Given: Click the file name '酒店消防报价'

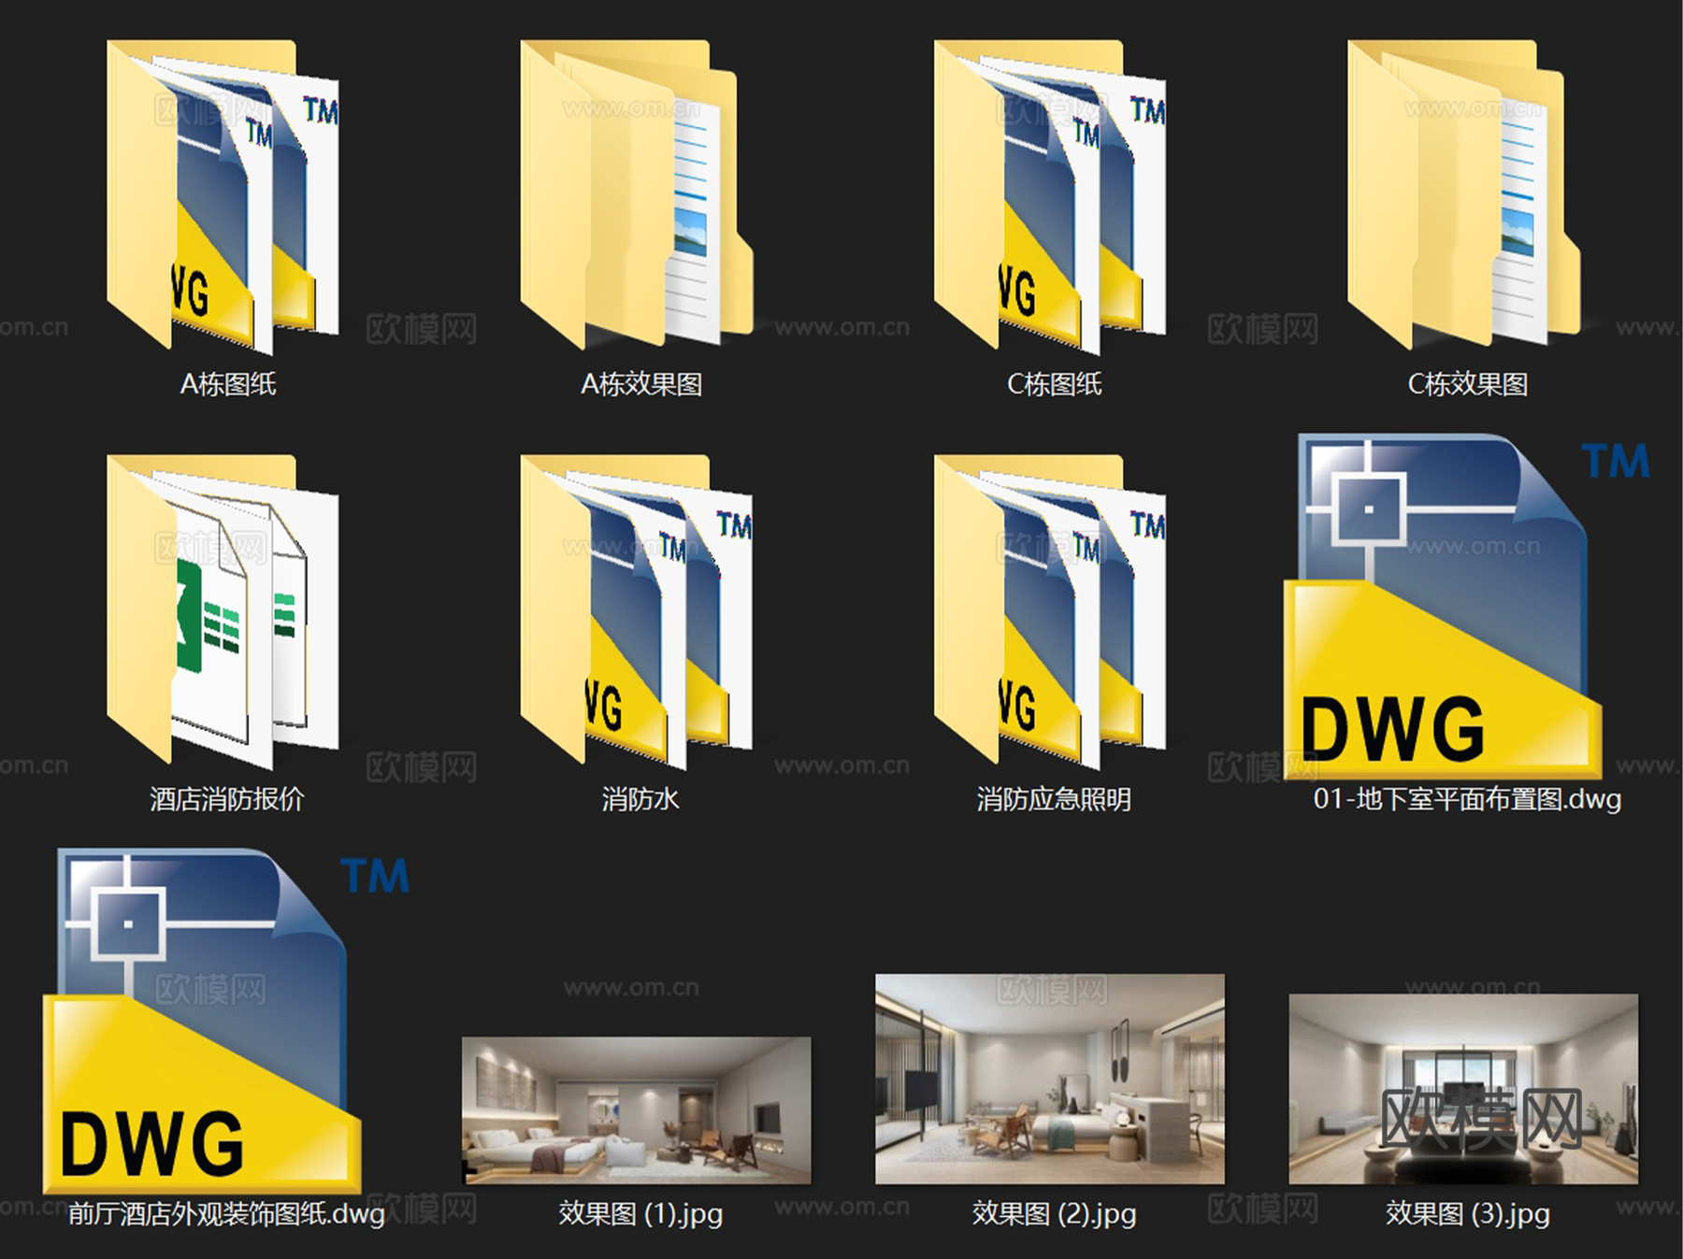Looking at the screenshot, I should pyautogui.click(x=227, y=799).
